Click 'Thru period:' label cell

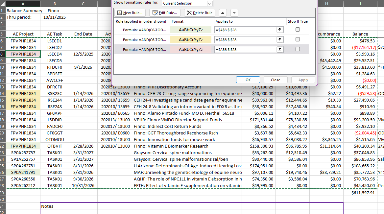[23, 17]
